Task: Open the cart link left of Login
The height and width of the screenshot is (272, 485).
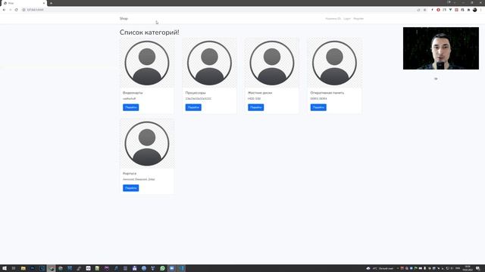Action: point(333,18)
